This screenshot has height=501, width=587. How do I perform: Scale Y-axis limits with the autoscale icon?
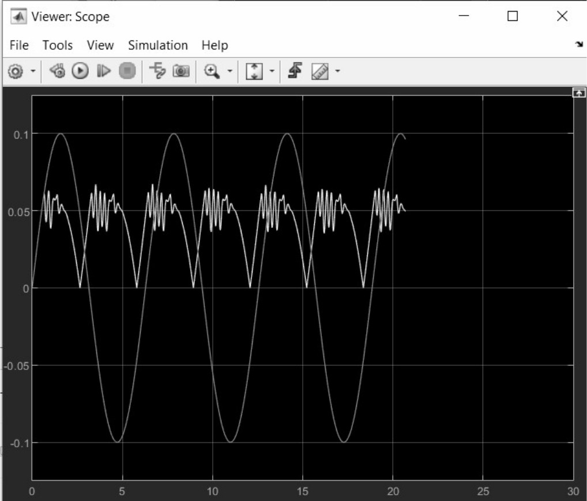(x=254, y=71)
